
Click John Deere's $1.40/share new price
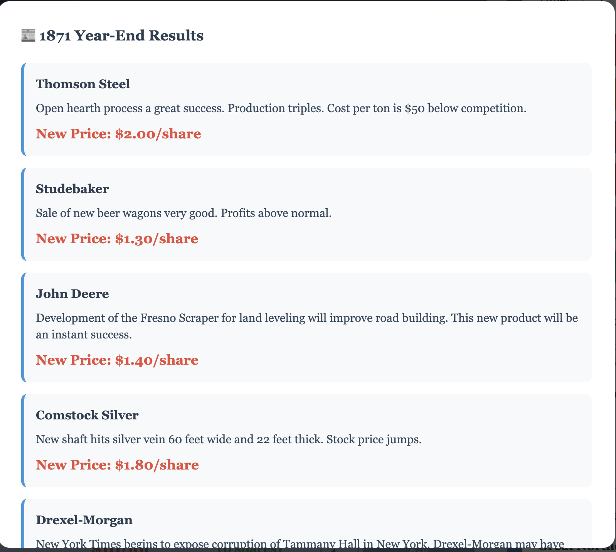pos(117,360)
